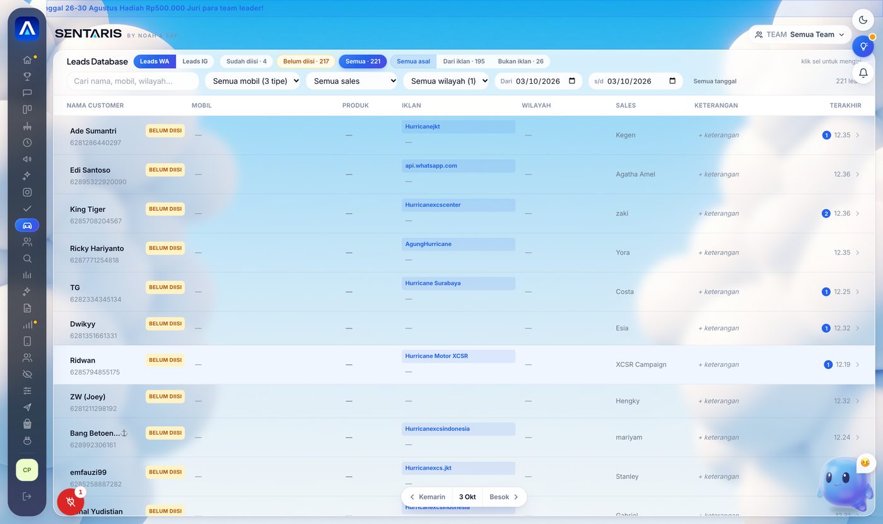This screenshot has width=883, height=524.
Task: Open the search magnifier icon in the sidebar
Action: pyautogui.click(x=27, y=259)
